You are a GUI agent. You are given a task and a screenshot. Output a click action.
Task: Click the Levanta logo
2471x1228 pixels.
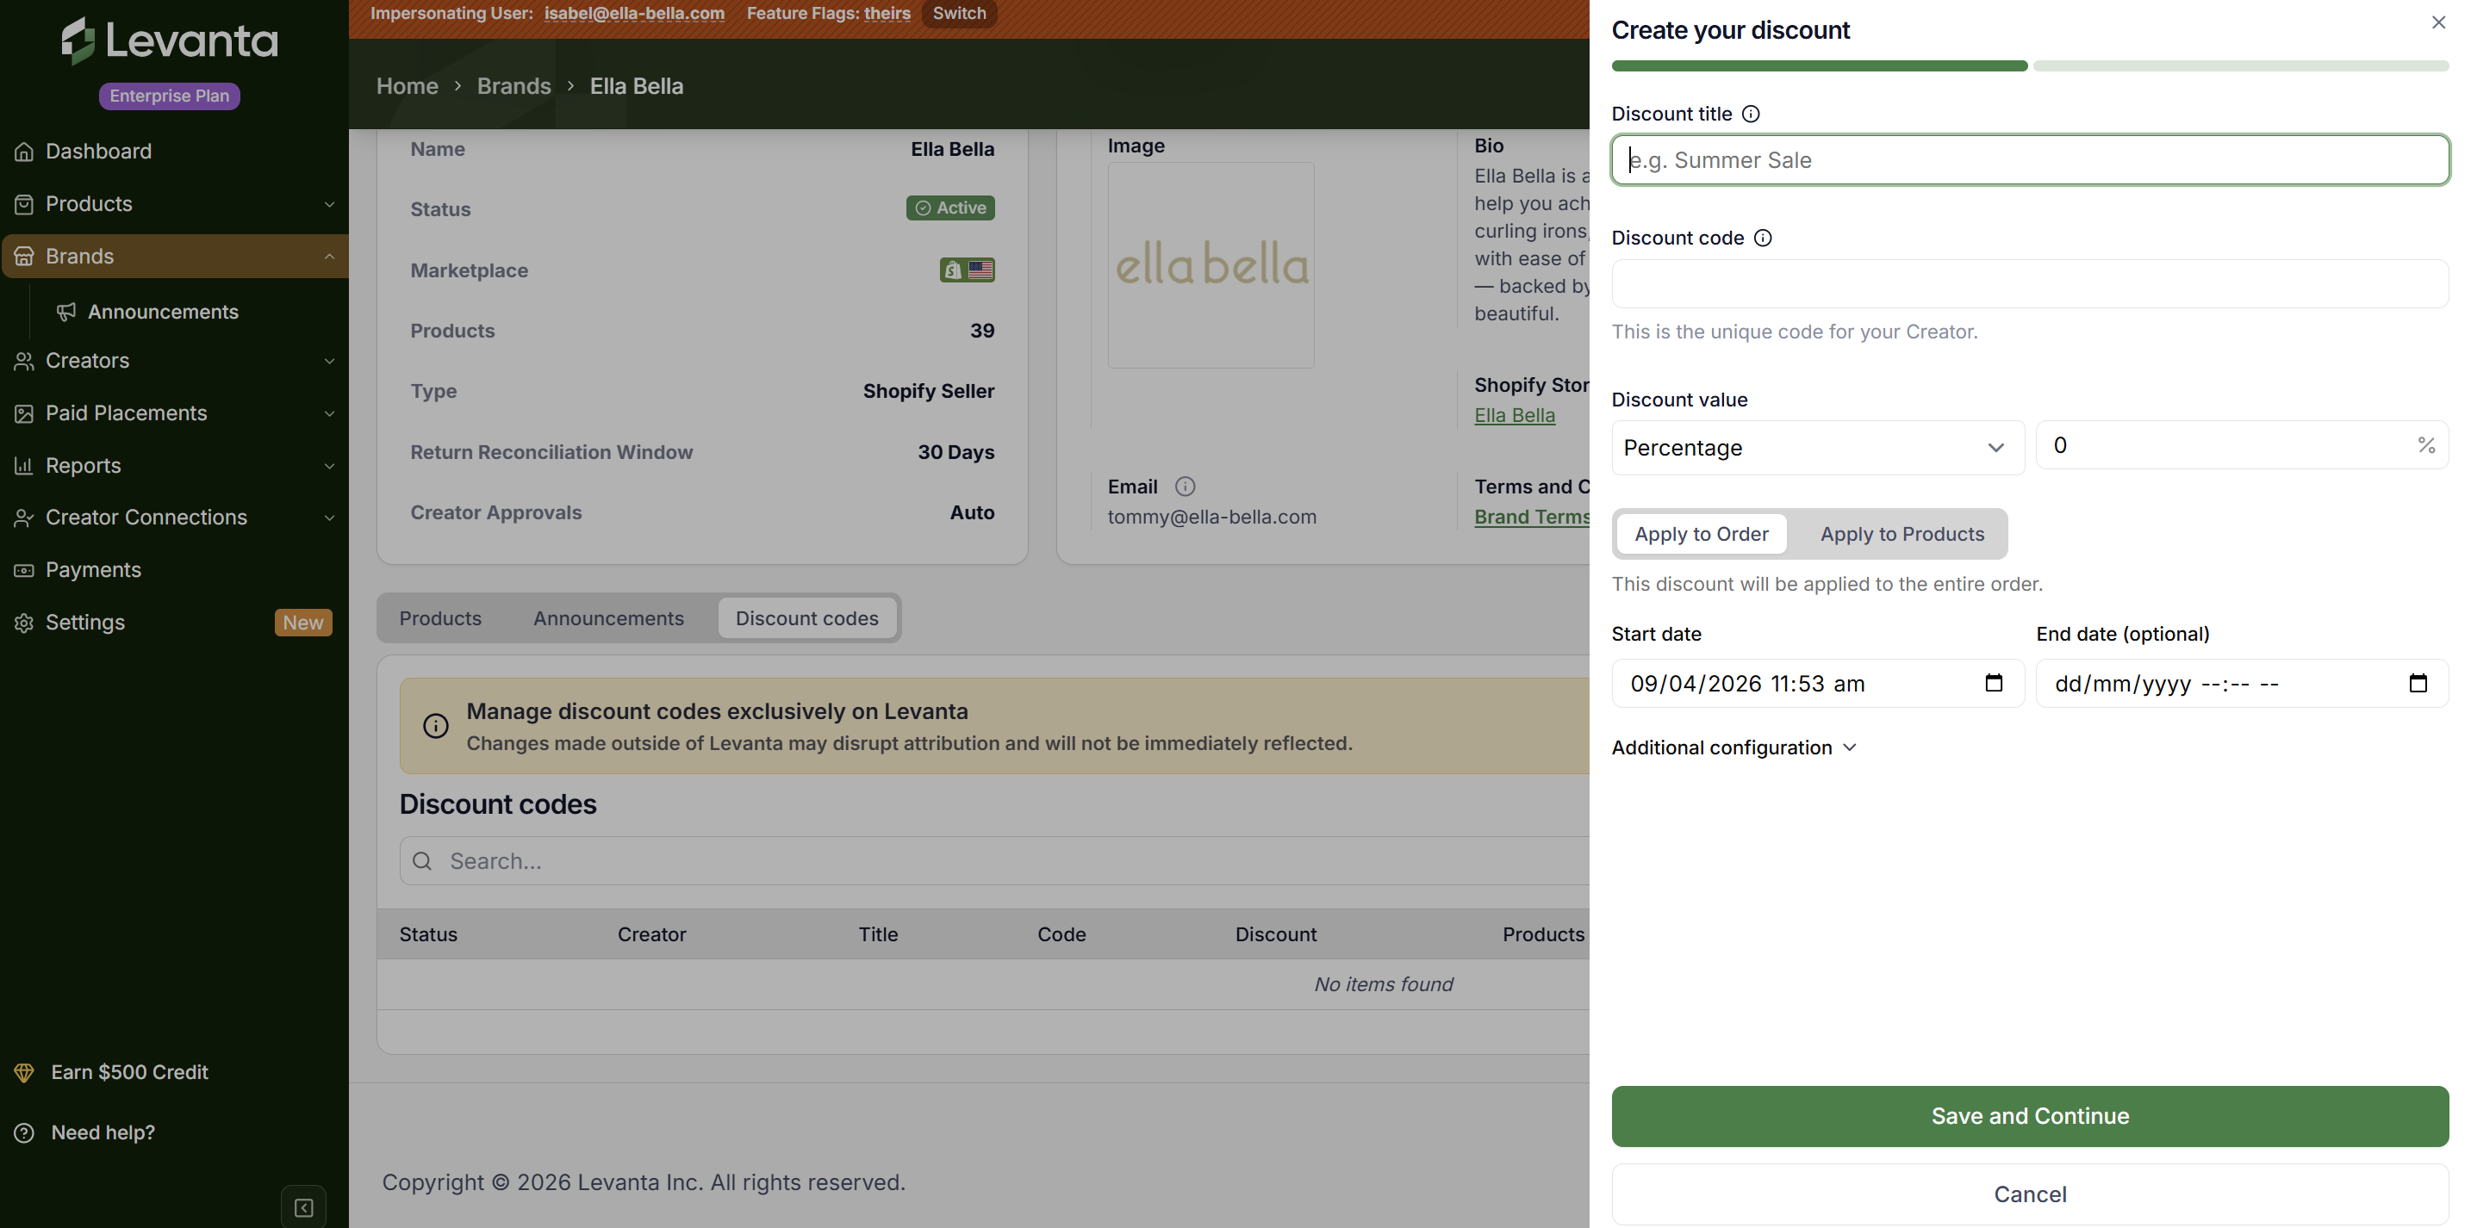point(170,40)
